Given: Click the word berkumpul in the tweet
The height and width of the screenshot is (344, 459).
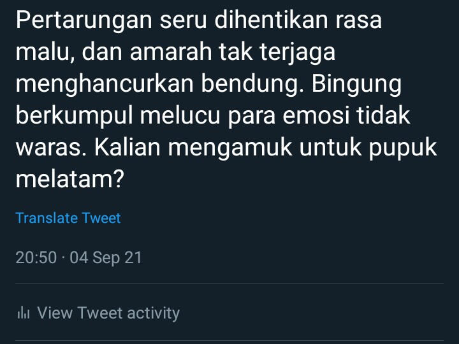Looking at the screenshot, I should [x=75, y=116].
